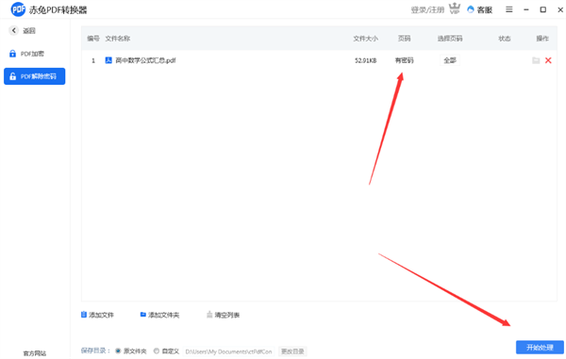
Task: Open the PDF加密 sidebar tab
Action: 26,54
